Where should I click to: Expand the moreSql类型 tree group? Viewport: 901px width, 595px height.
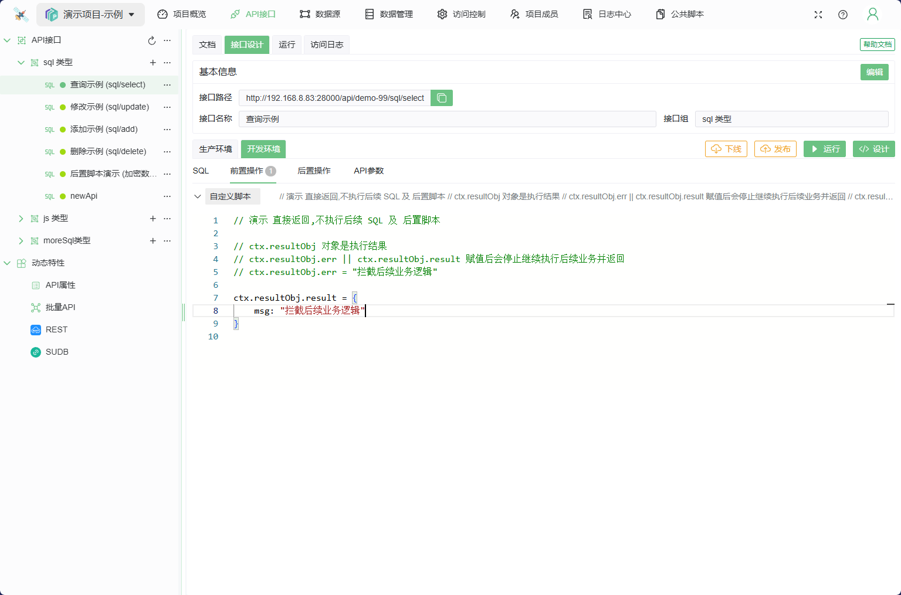[x=21, y=241]
